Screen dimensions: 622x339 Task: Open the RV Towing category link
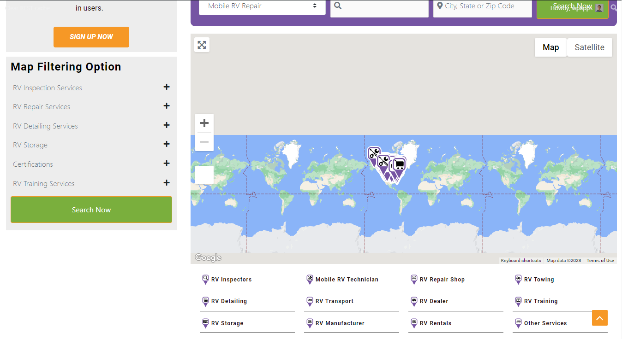pyautogui.click(x=538, y=280)
